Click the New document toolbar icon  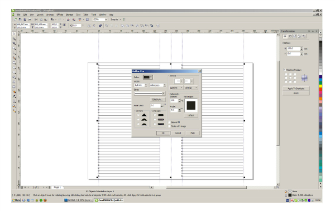(x=15, y=19)
